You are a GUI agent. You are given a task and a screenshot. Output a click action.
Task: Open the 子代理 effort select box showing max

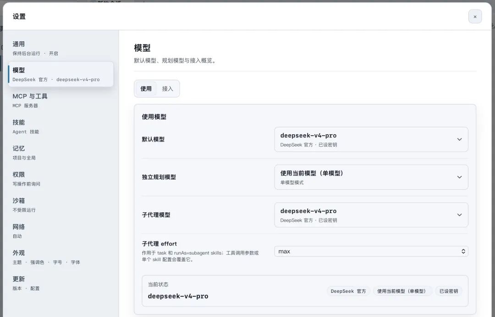(x=371, y=251)
